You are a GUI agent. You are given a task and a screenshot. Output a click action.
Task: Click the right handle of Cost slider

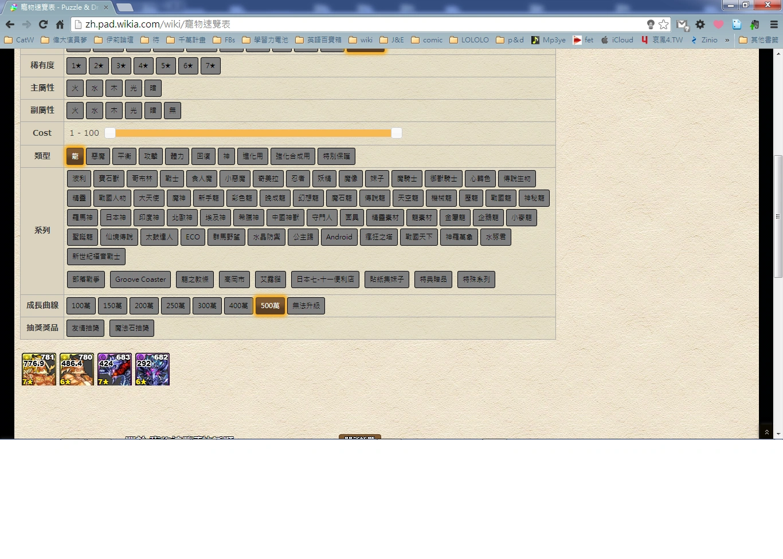[x=396, y=133]
